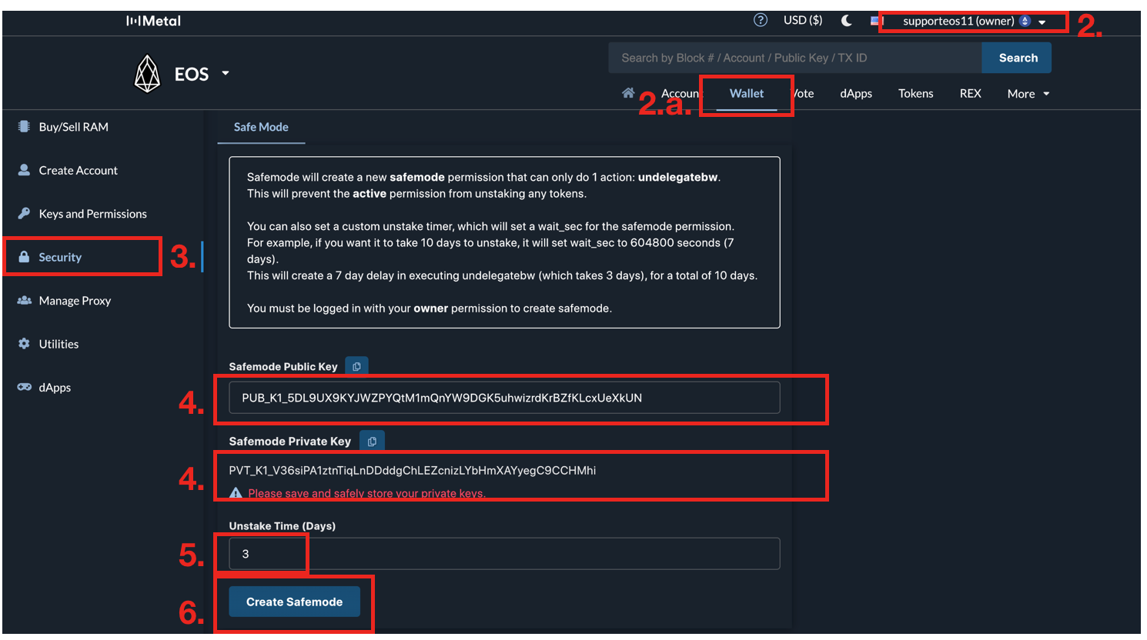Expand the More menu
Screen dimensions: 1147x640
pyautogui.click(x=1028, y=94)
